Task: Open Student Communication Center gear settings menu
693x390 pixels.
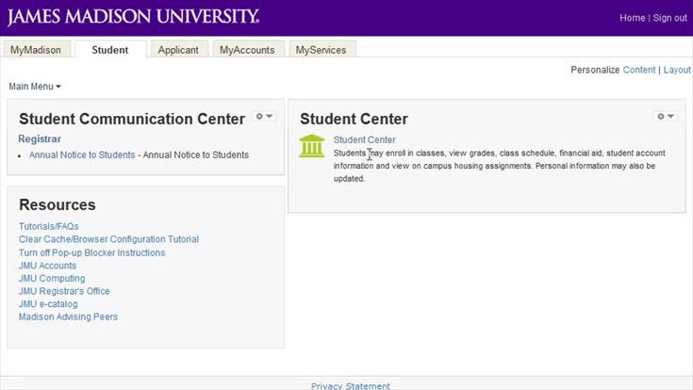Action: pos(264,116)
